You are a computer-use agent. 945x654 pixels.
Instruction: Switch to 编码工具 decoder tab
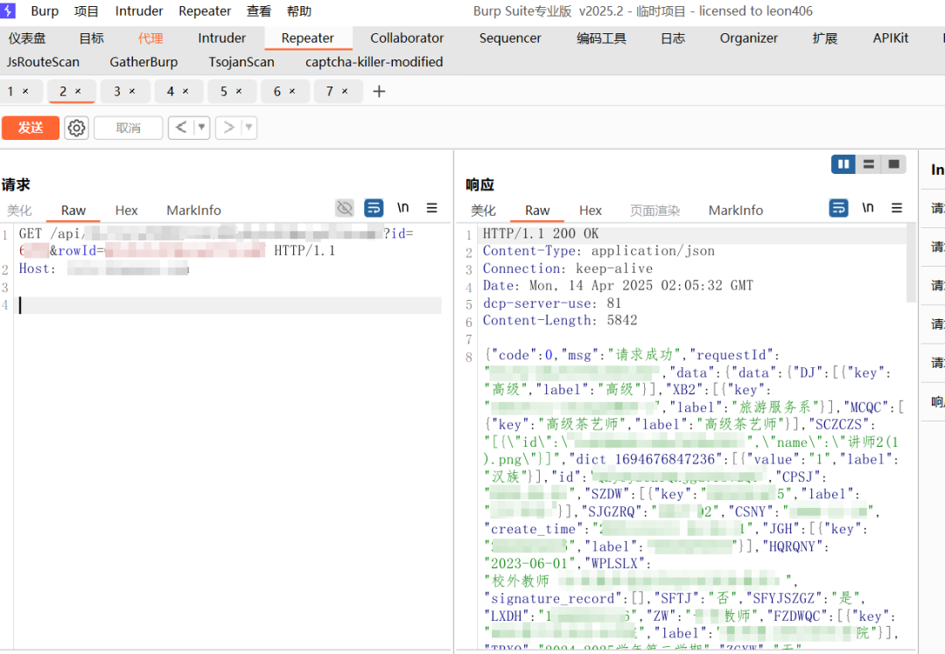coord(601,38)
